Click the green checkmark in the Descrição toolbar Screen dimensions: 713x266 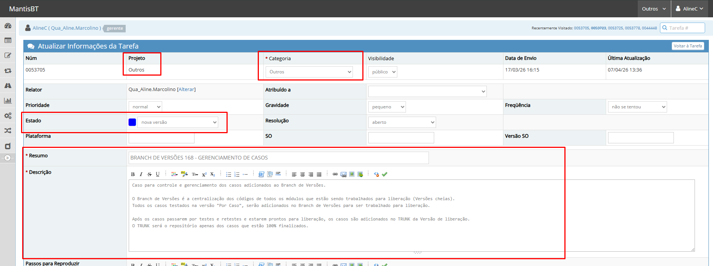click(385, 174)
